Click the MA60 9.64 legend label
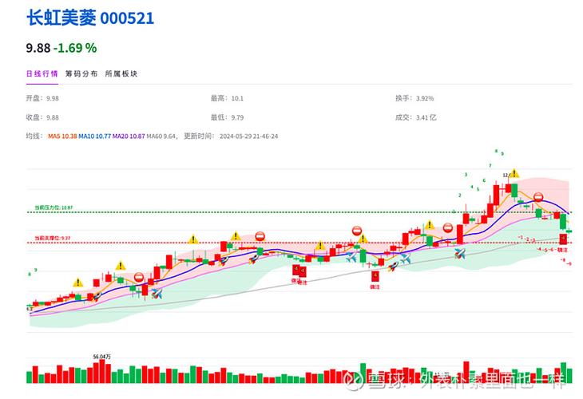Image resolution: width=583 pixels, height=399 pixels. 161,136
